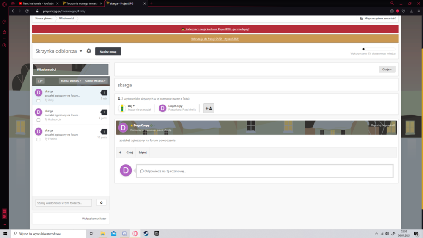Image resolution: width=423 pixels, height=238 pixels.
Task: Go to Wiadomości breadcrumb
Action: 66,18
